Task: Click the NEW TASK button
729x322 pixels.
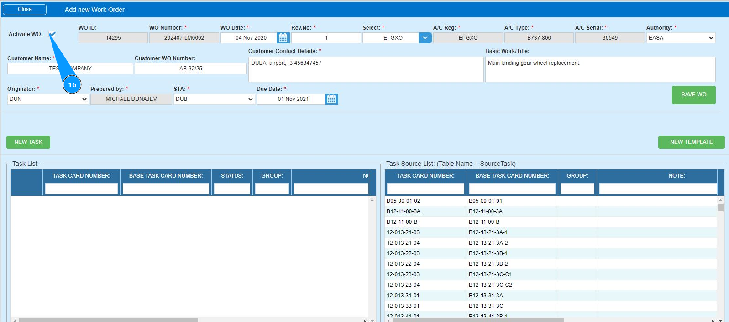Action: (28, 142)
